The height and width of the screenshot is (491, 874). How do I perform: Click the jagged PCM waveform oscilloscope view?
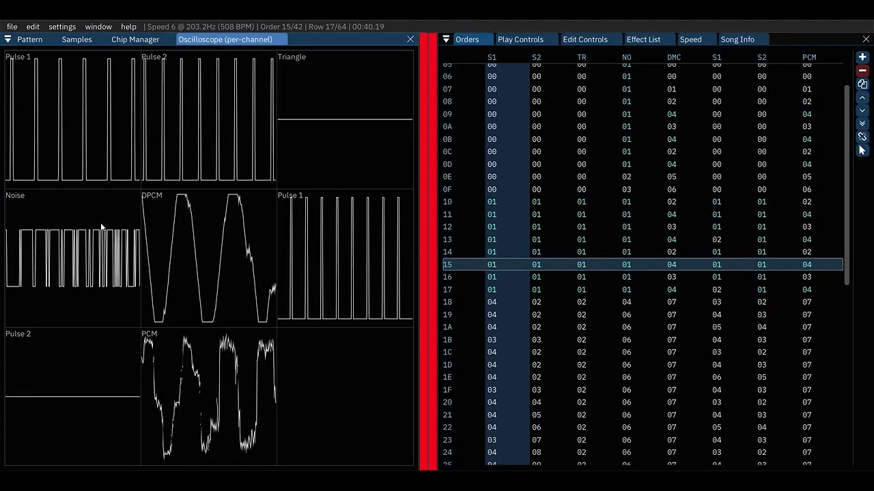click(208, 397)
